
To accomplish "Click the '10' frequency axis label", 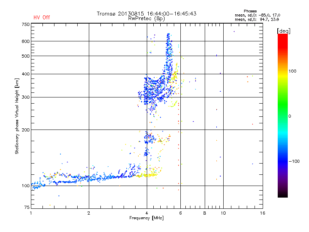I will pos(223,213).
